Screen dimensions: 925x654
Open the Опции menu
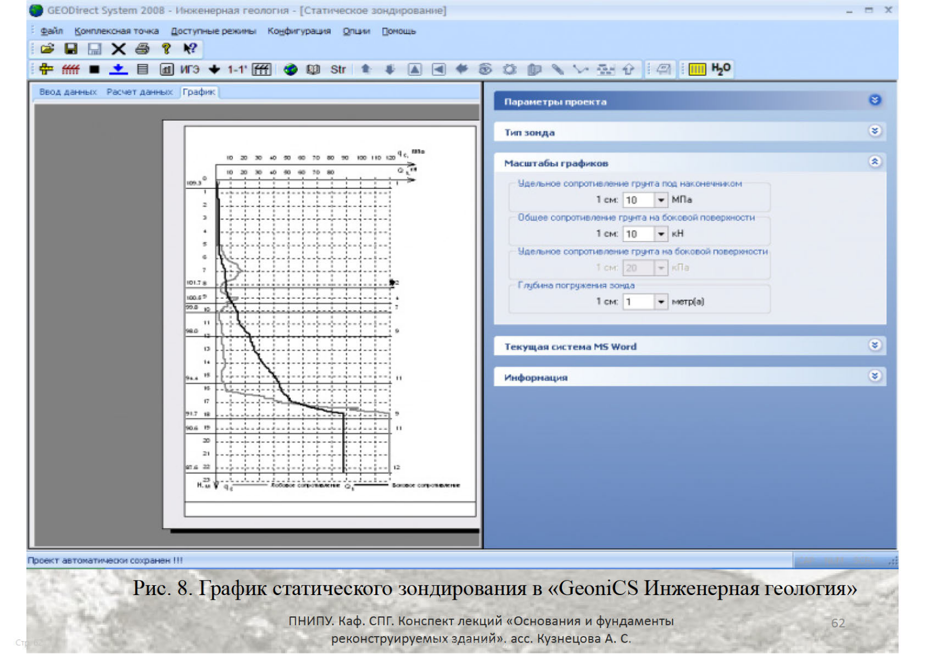[356, 31]
